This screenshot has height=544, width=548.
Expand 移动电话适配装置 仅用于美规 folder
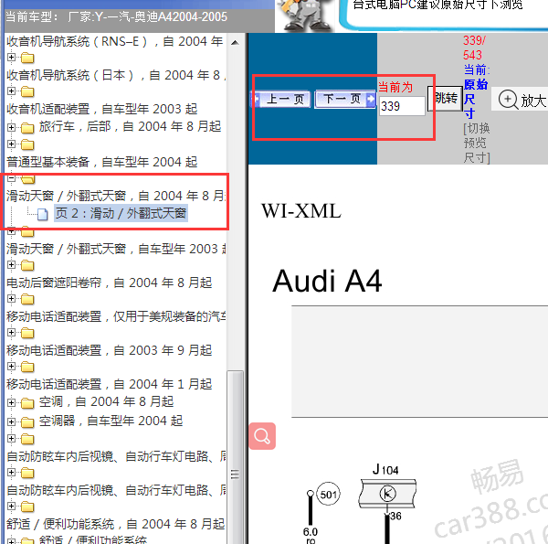[x=11, y=299]
